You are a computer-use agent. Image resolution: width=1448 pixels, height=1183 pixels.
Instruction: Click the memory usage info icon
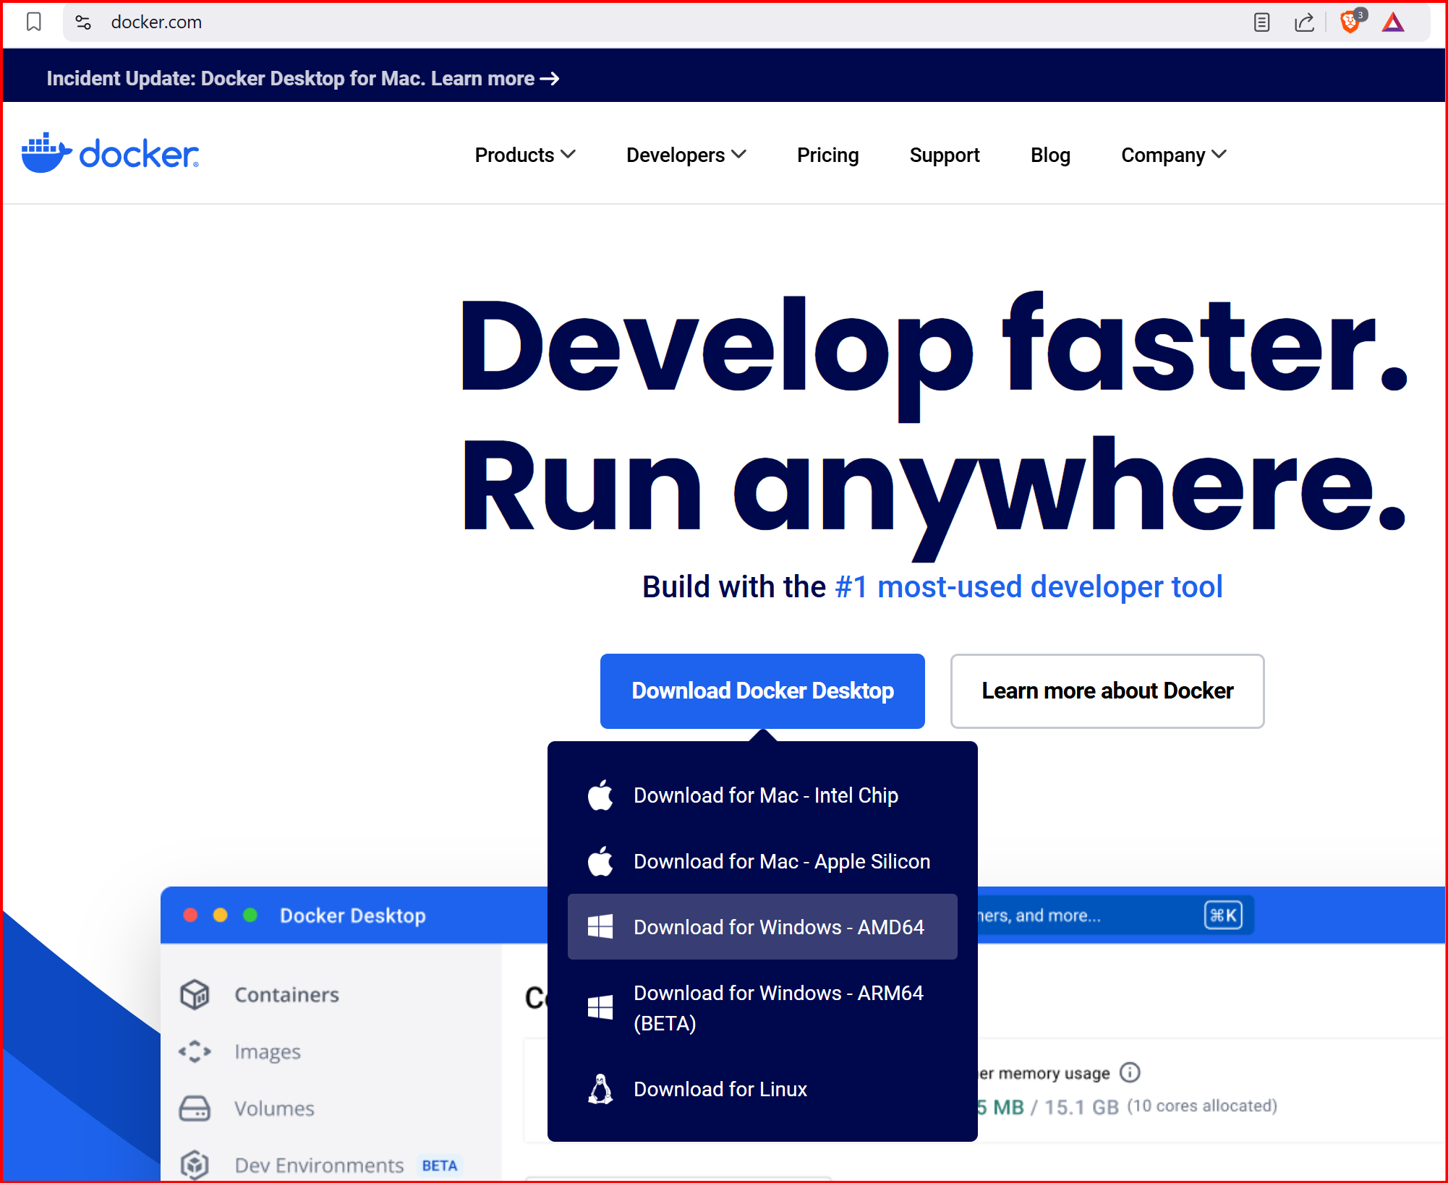click(x=1130, y=1072)
